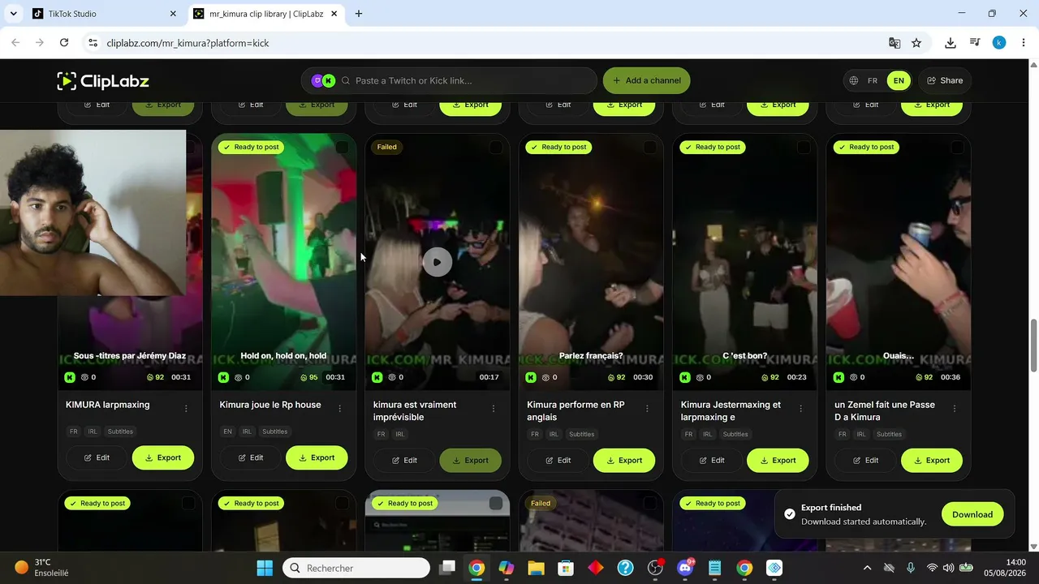Click the purple Twitch icon beside the link field

coord(317,80)
